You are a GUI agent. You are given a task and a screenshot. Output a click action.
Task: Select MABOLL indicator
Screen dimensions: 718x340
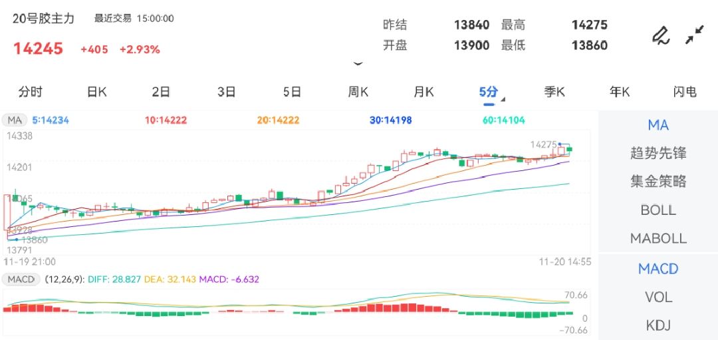(x=658, y=239)
